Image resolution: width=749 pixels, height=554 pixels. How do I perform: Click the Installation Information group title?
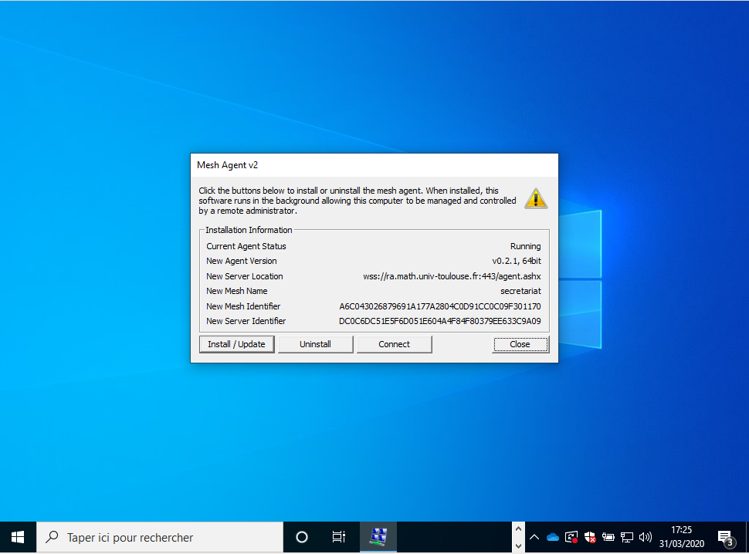point(249,230)
